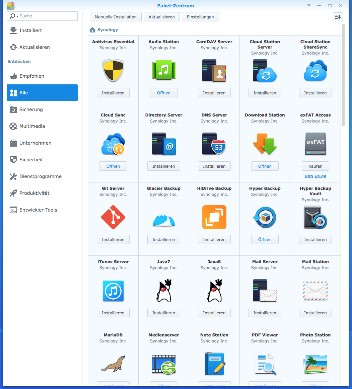Select the Sicherheit category
The height and width of the screenshot is (389, 352).
[x=42, y=160]
